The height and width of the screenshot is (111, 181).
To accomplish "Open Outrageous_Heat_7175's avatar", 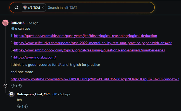I will click(12, 94).
